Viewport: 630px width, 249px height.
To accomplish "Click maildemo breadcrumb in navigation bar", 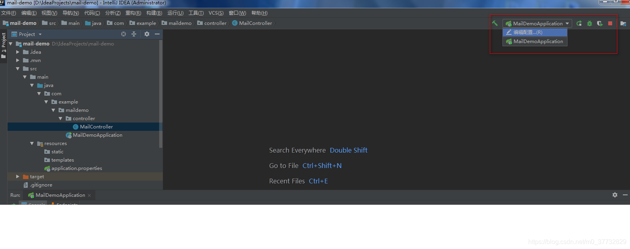I will click(x=177, y=23).
